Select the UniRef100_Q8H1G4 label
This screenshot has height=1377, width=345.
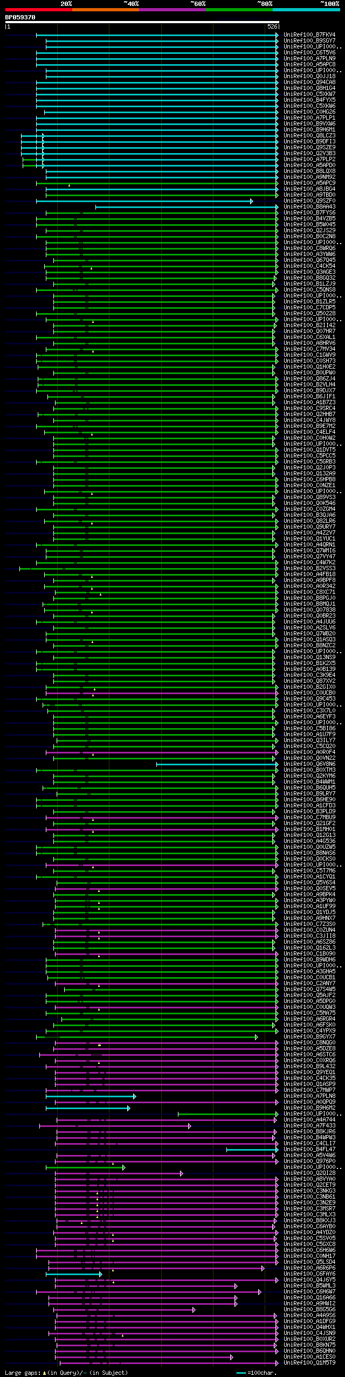click(x=309, y=88)
